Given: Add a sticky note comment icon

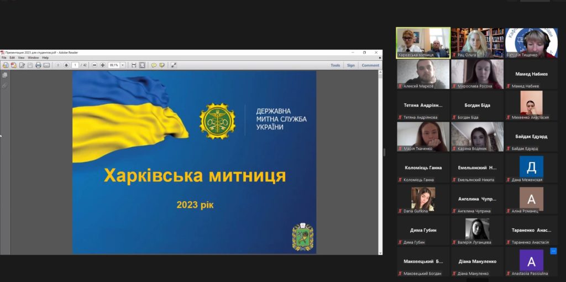Looking at the screenshot, I should (154, 65).
